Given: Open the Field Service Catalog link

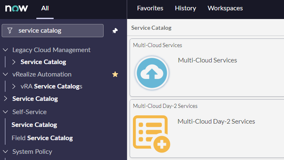Looking at the screenshot, I should coord(42,138).
